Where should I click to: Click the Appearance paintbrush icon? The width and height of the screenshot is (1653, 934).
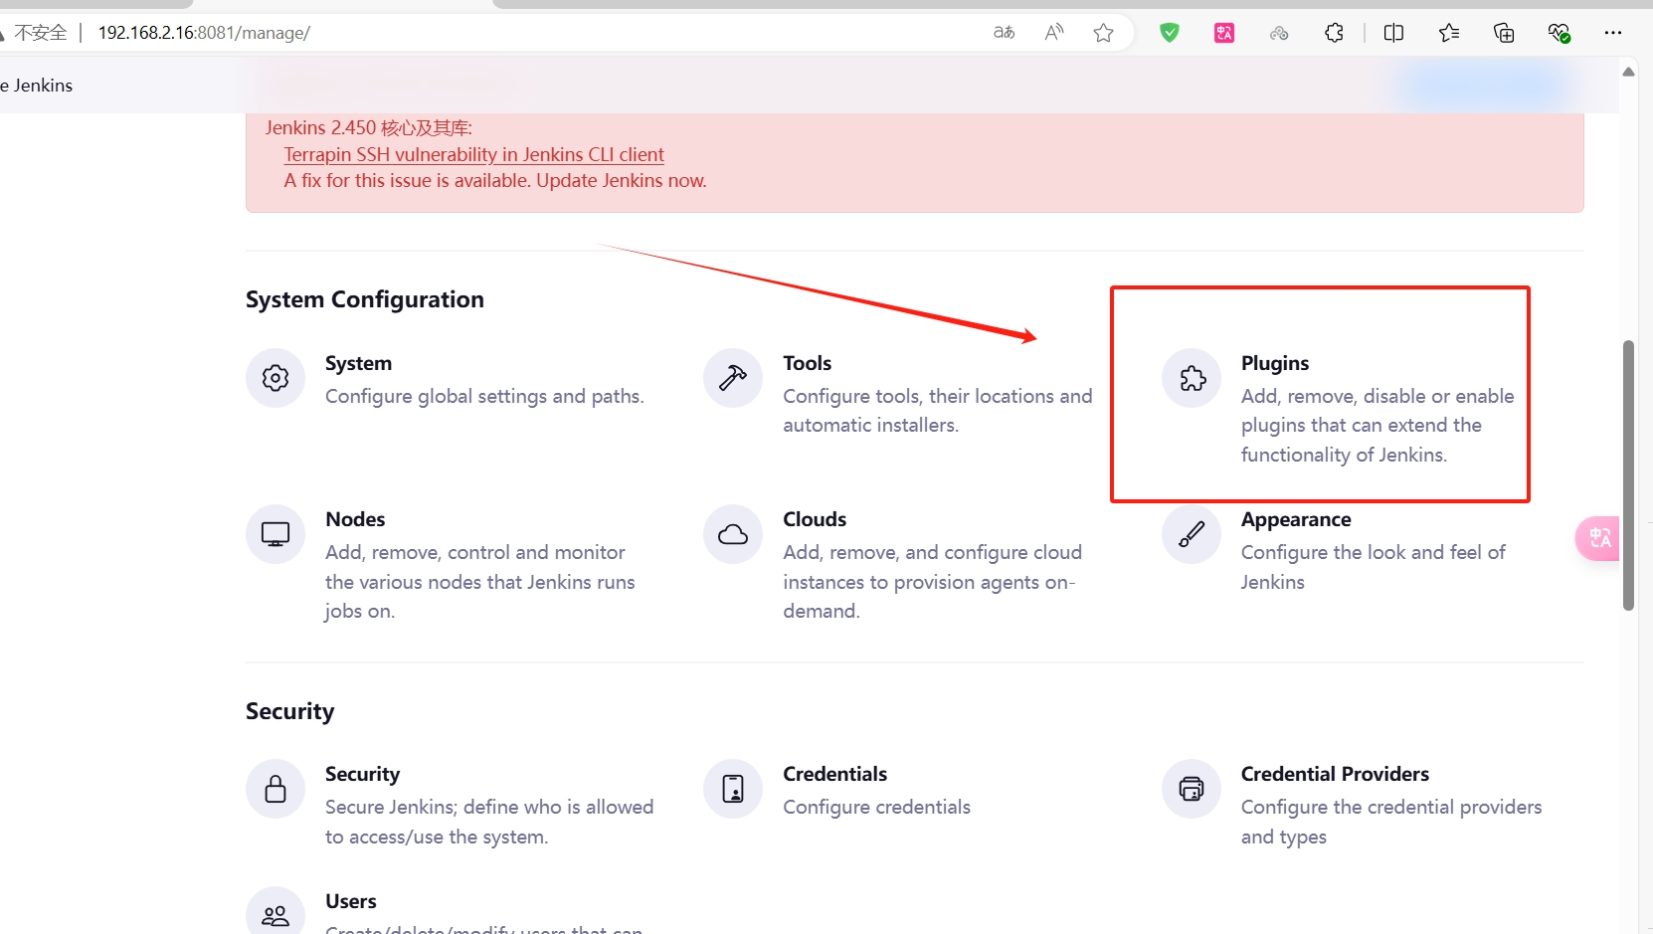point(1192,534)
